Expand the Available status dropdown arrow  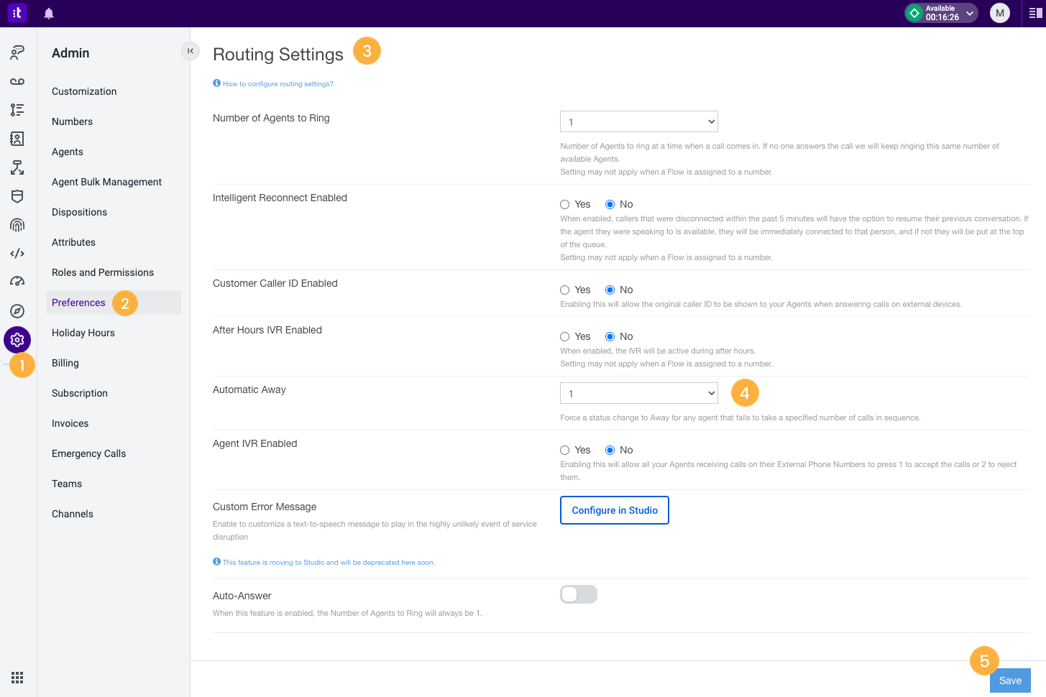coord(969,13)
